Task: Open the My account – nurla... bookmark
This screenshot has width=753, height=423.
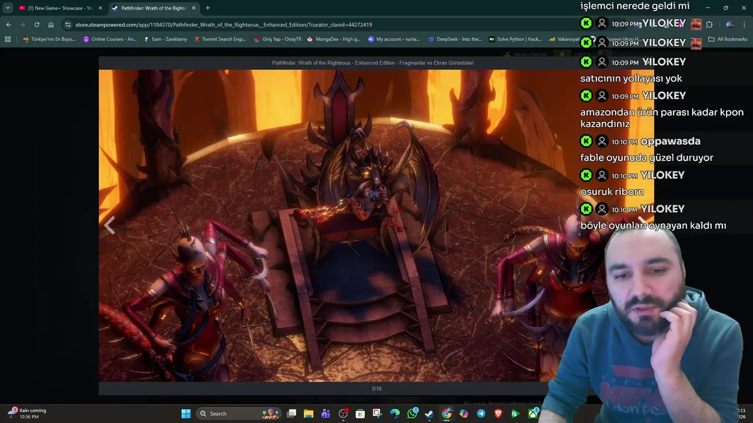Action: tap(394, 39)
